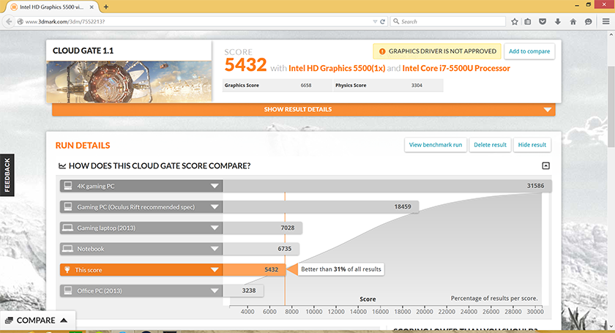Click the RUN DETAILS heading

tap(83, 146)
